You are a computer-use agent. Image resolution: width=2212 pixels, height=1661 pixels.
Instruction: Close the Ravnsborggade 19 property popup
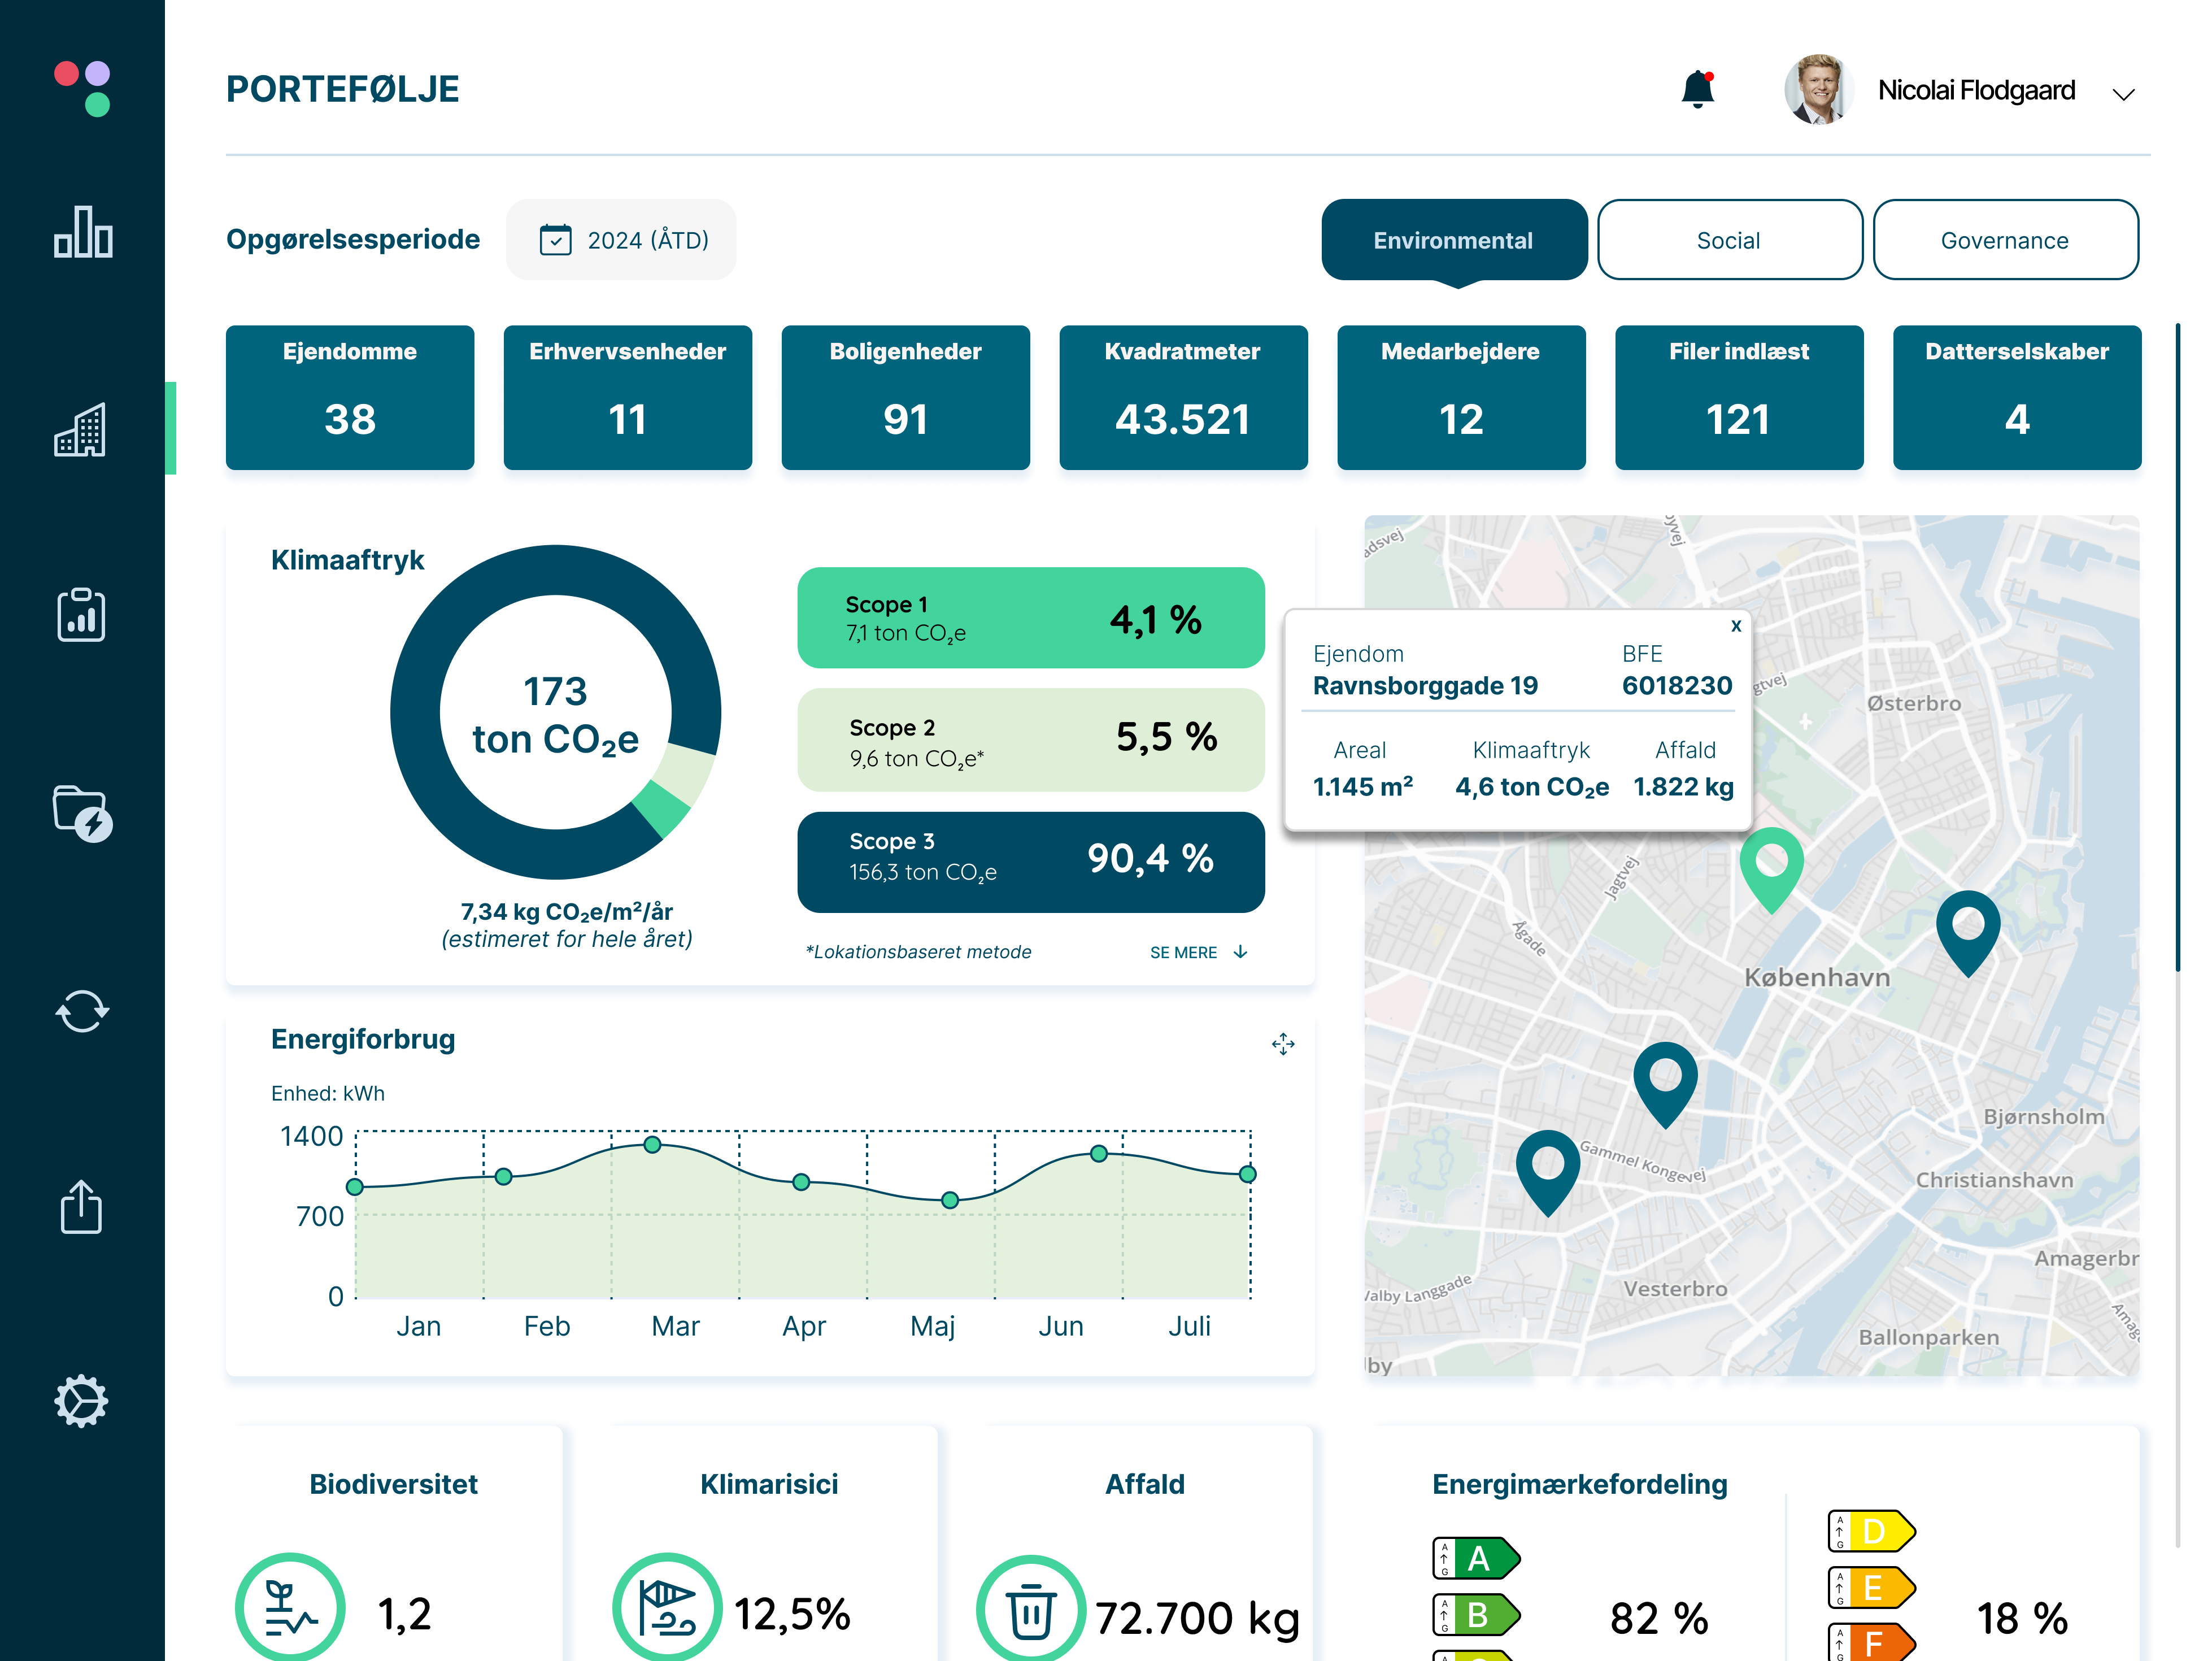[x=1736, y=626]
